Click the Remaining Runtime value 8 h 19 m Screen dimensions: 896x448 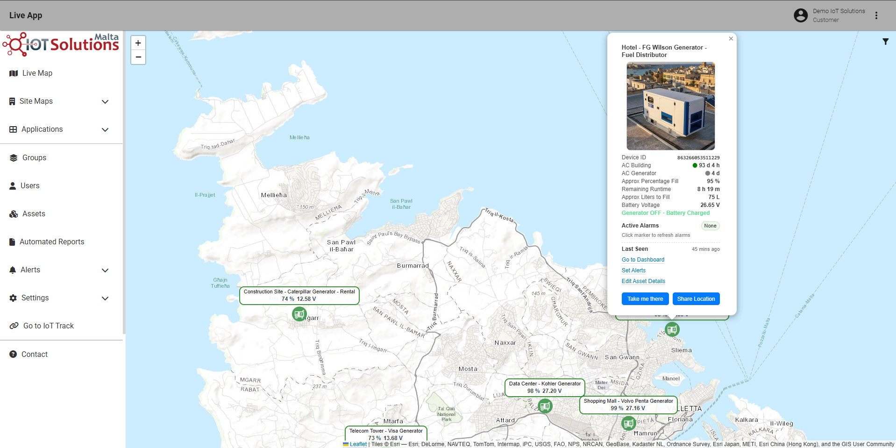coord(708,189)
